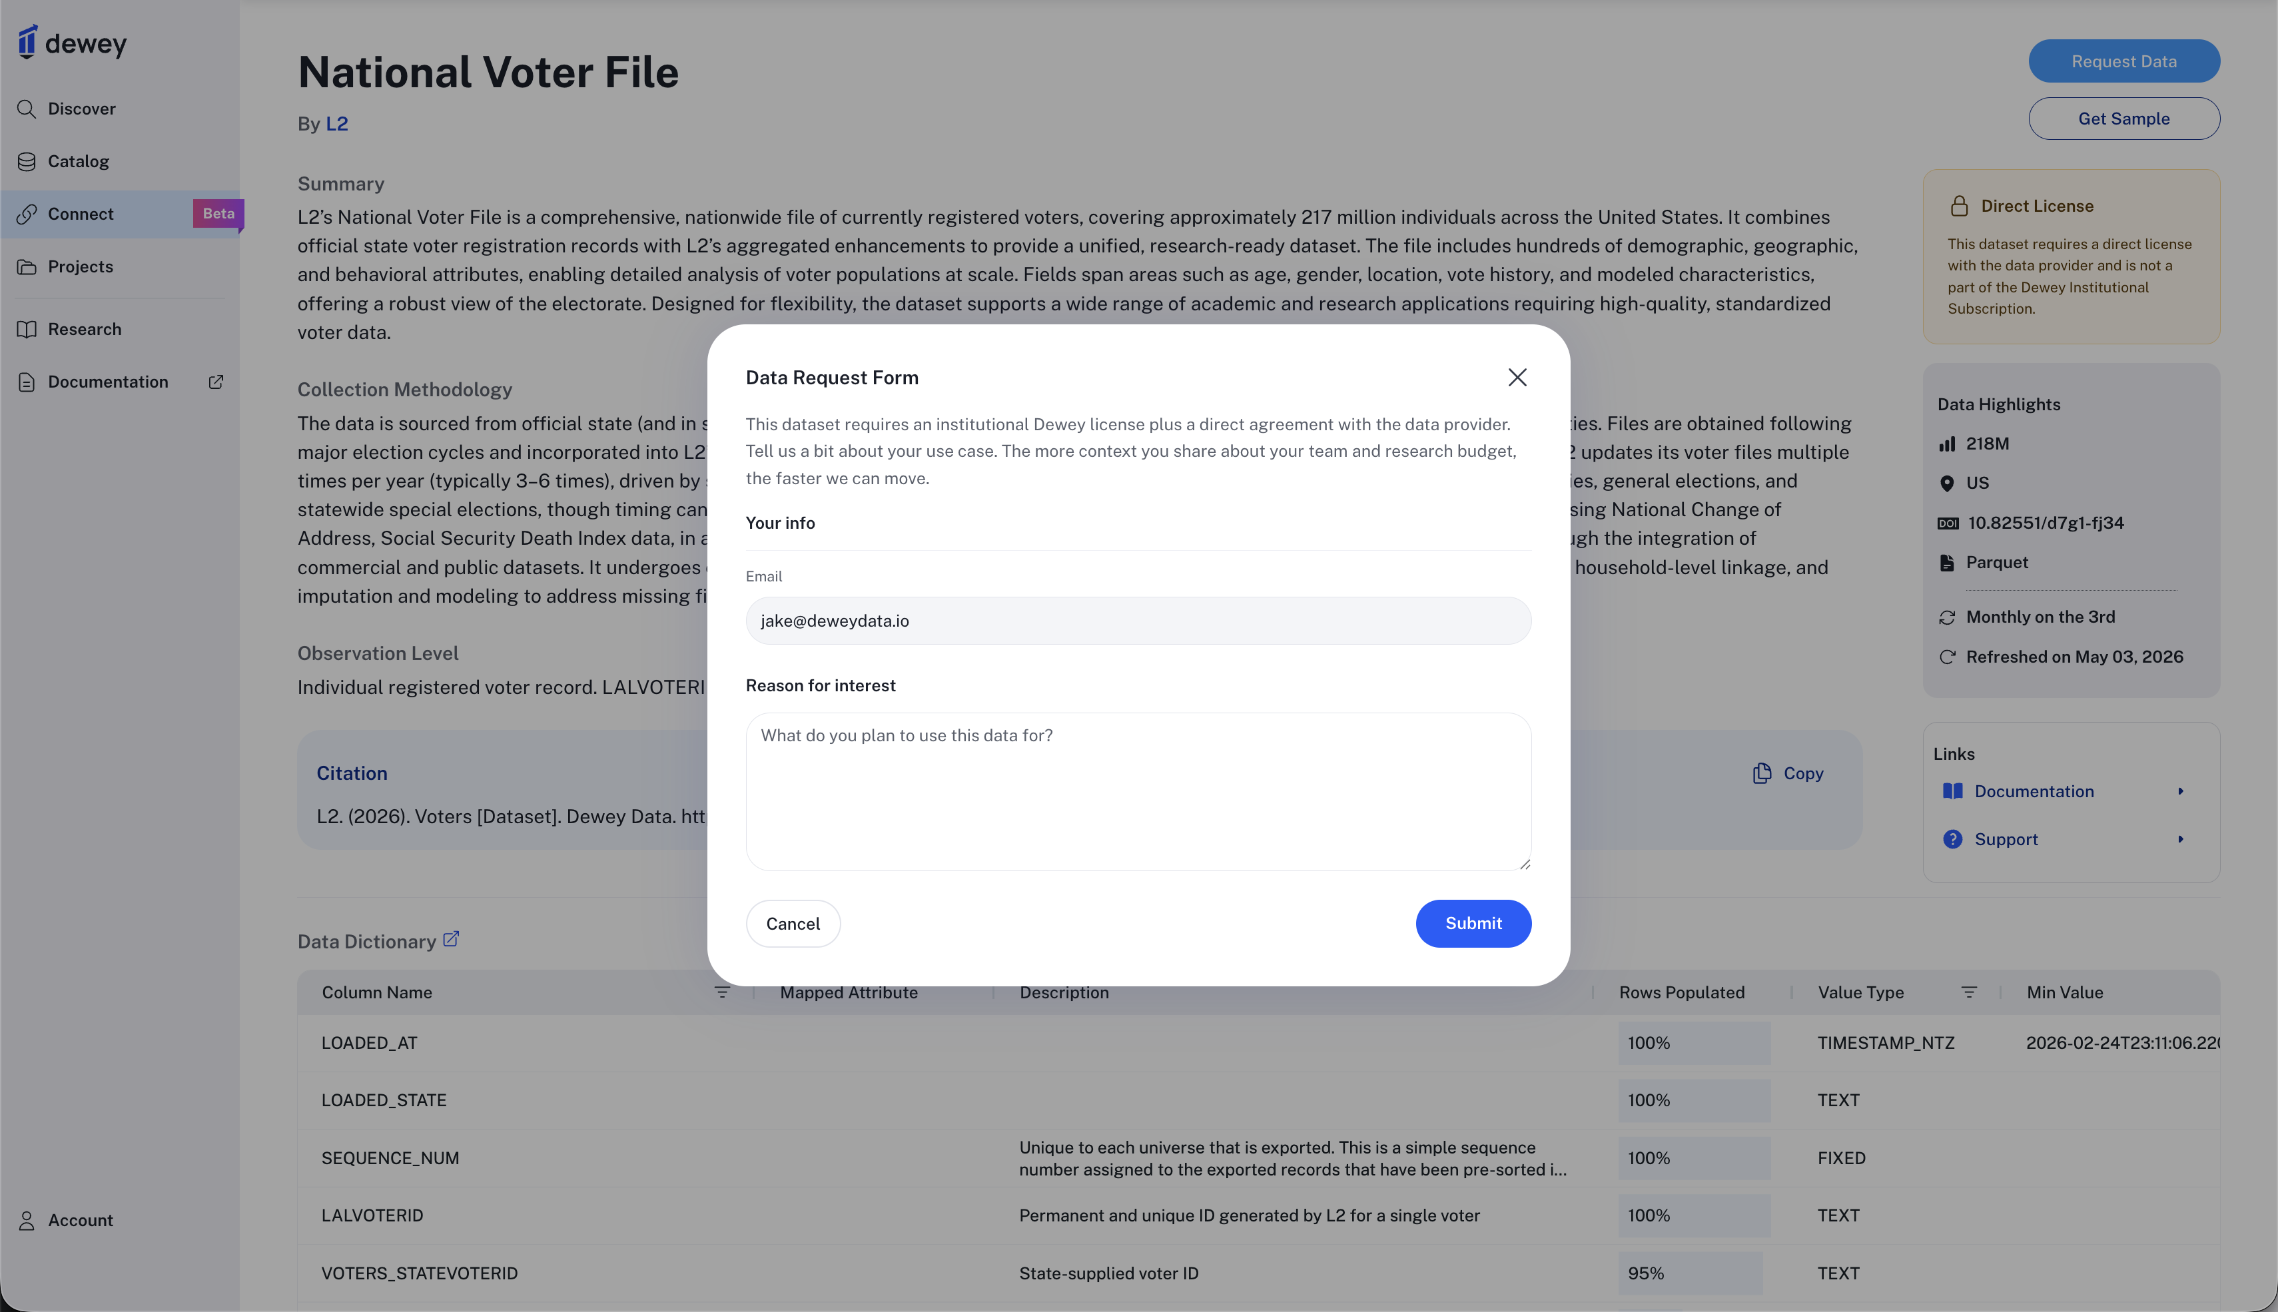2278x1312 pixels.
Task: Click the Email input field
Action: pos(1138,621)
